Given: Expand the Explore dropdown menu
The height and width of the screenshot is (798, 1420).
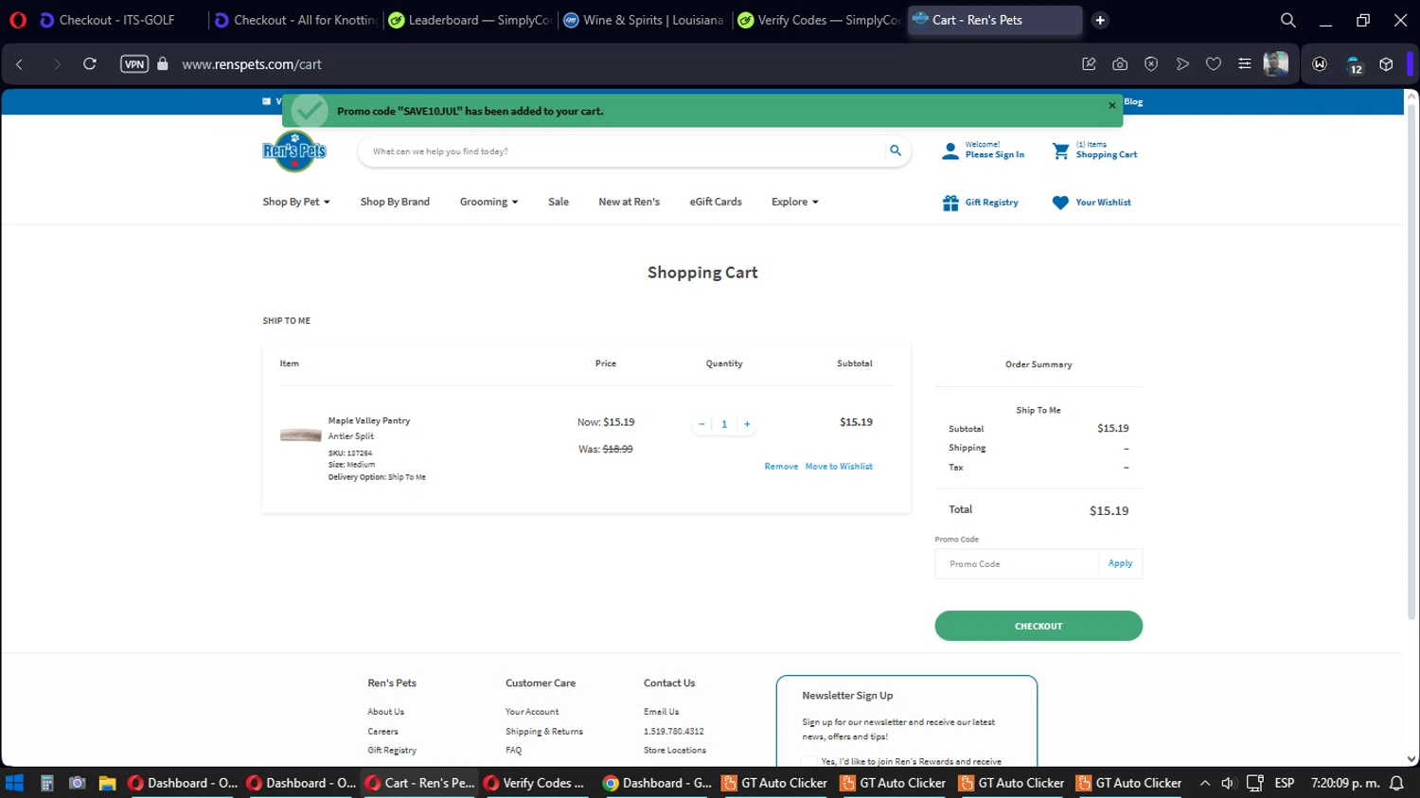Looking at the screenshot, I should tap(794, 202).
